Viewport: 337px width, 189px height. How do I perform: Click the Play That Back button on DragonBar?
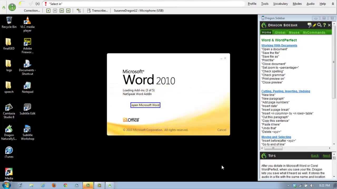pos(48,10)
